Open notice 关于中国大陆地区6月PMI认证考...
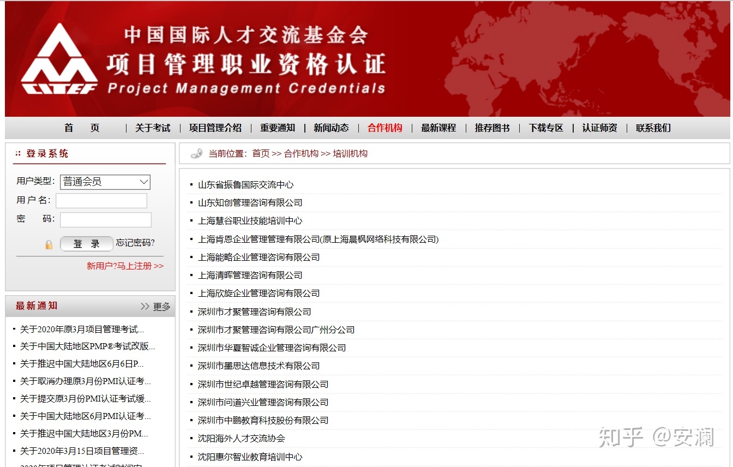 (x=86, y=416)
